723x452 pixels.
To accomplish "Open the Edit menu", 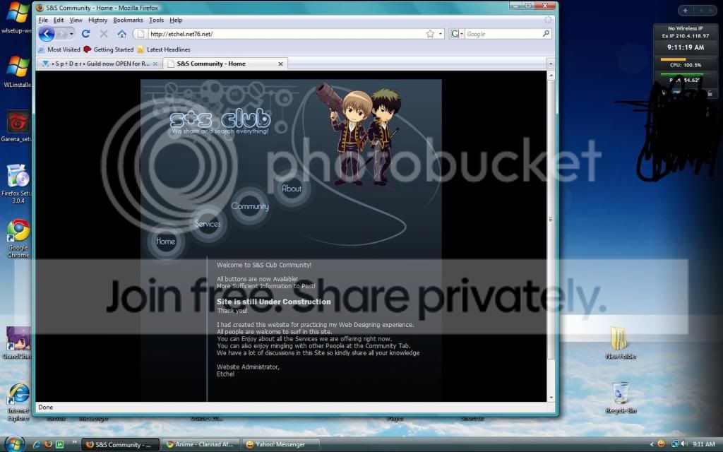I will [x=59, y=20].
